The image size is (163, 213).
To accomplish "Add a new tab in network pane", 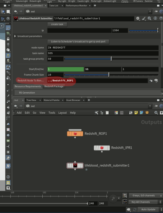I will click(89, 100).
